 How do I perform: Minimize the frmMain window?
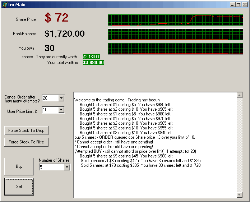pyautogui.click(x=232, y=4)
